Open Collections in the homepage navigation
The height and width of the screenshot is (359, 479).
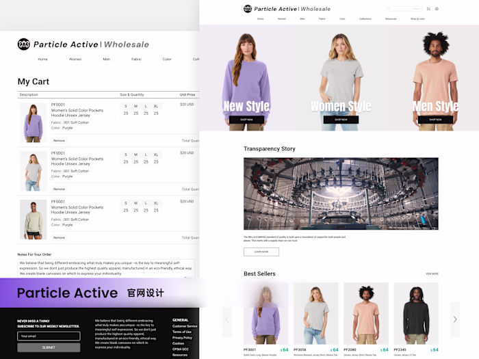click(365, 19)
